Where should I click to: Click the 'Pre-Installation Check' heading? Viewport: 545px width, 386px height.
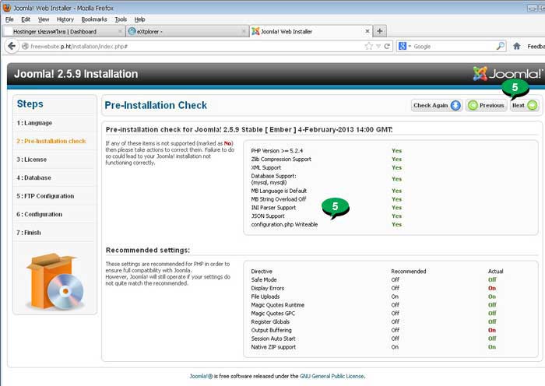[156, 105]
